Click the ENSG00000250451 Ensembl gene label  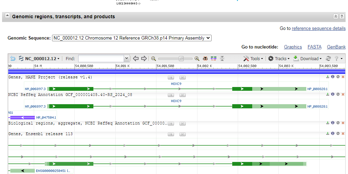(x=53, y=171)
